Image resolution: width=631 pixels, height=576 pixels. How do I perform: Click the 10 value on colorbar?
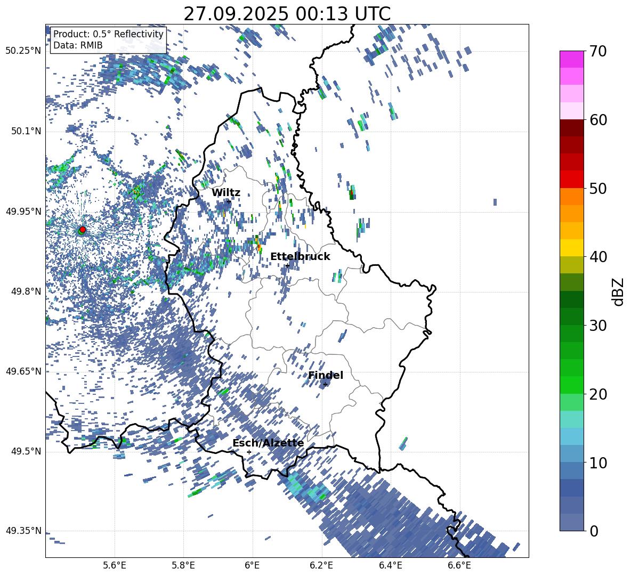598,463
